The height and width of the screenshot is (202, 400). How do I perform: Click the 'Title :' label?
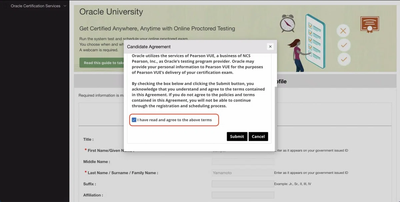click(88, 139)
